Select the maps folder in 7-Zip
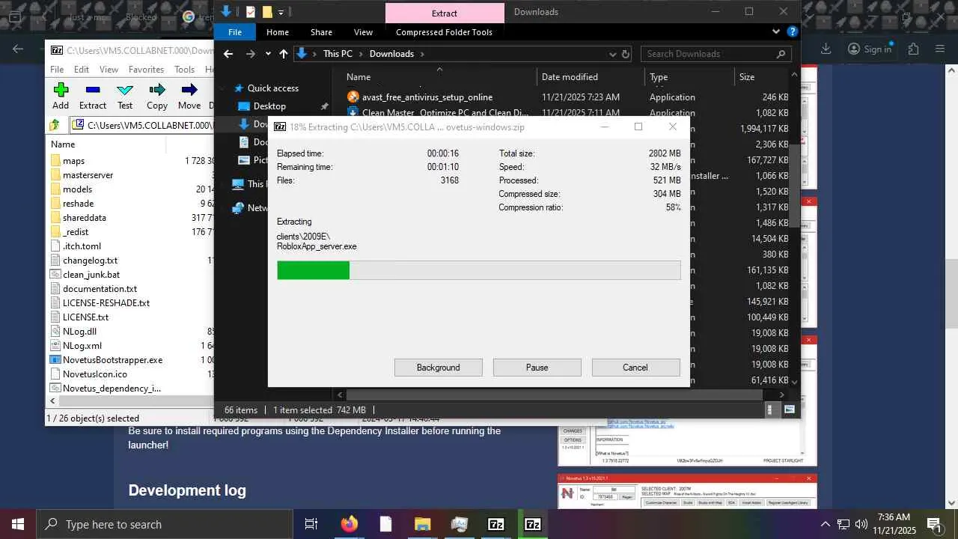Viewport: 958px width, 539px height. 73,161
